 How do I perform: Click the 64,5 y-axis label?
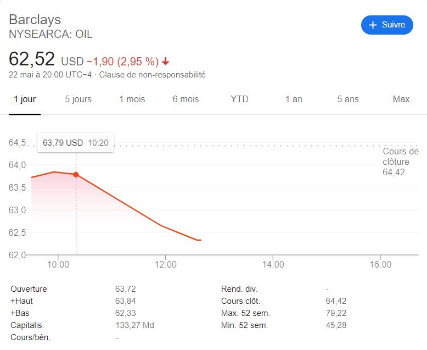[17, 142]
